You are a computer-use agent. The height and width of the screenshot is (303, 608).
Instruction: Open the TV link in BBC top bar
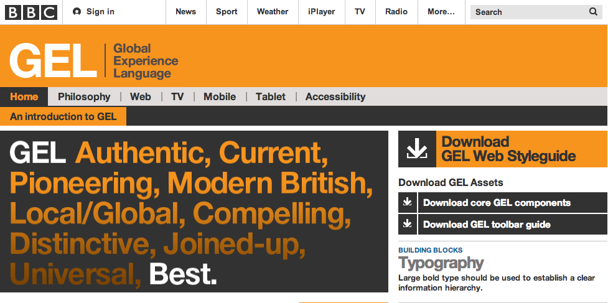(x=360, y=12)
